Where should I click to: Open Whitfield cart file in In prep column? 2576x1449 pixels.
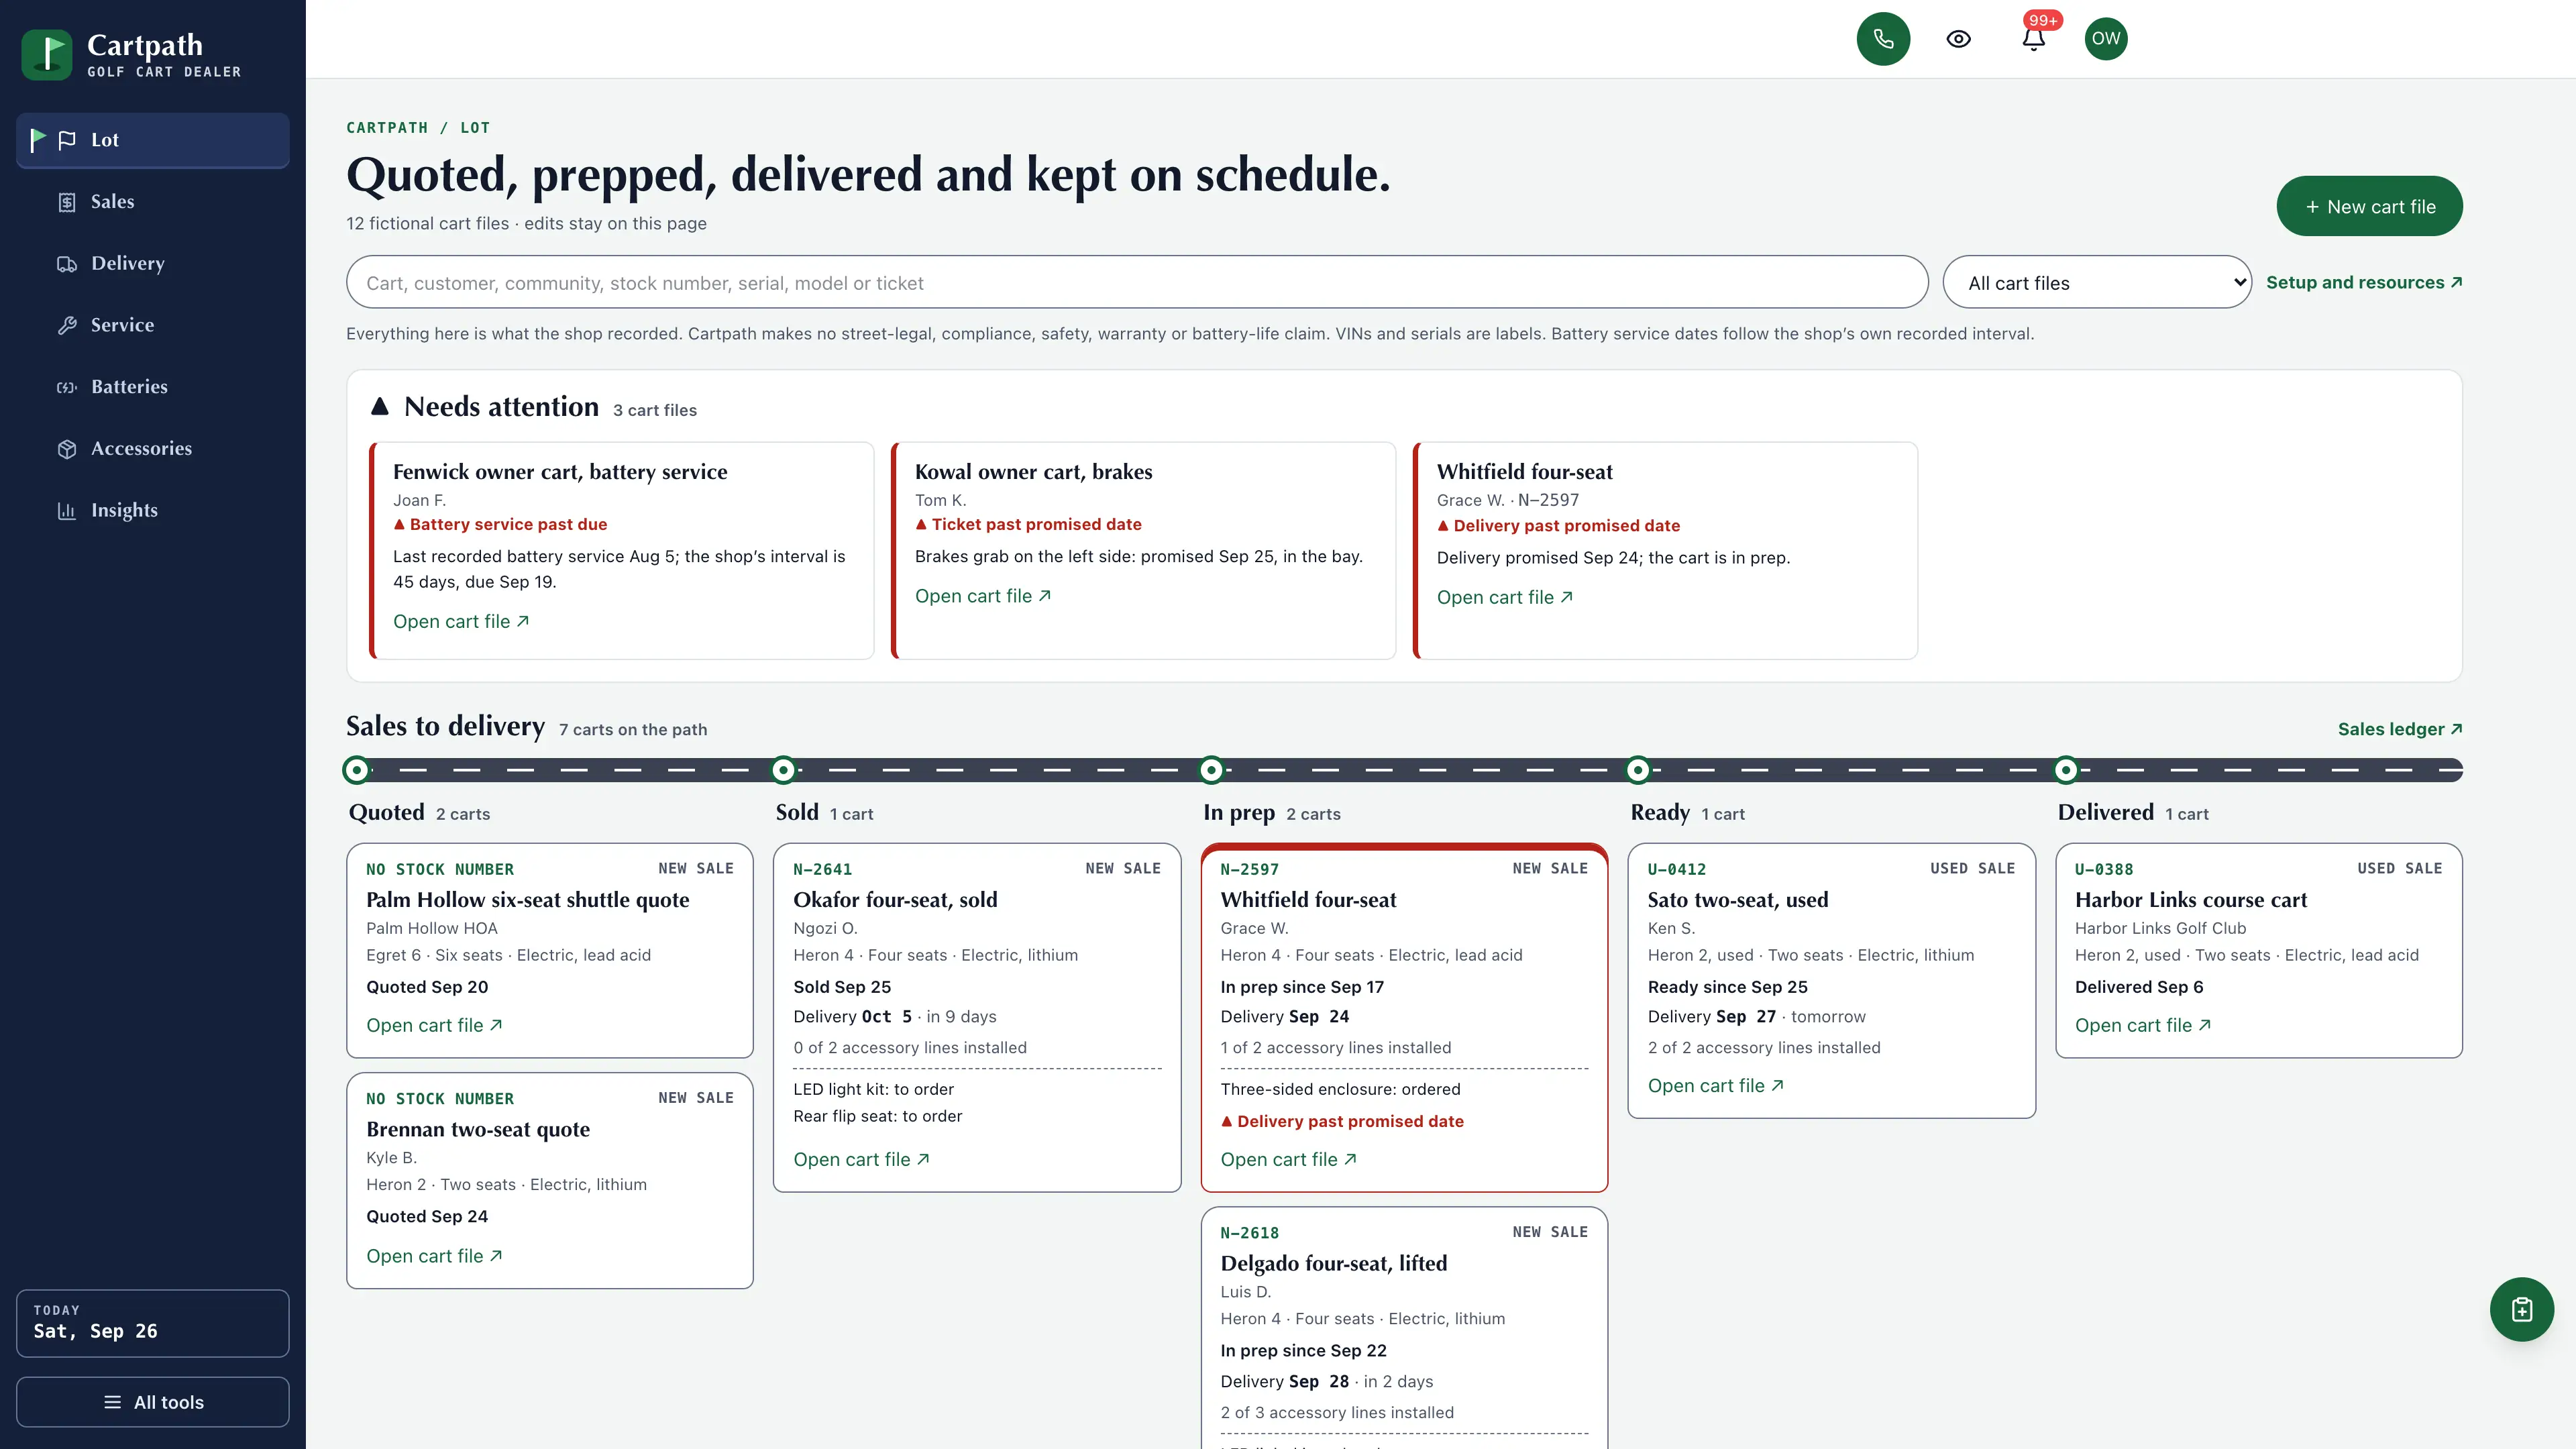point(1288,1159)
